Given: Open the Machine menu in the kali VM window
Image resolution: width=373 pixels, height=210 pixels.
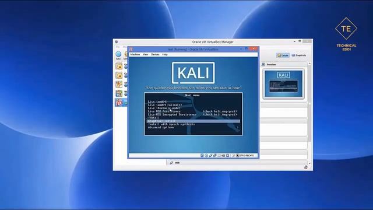Looking at the screenshot, I should click(x=135, y=54).
